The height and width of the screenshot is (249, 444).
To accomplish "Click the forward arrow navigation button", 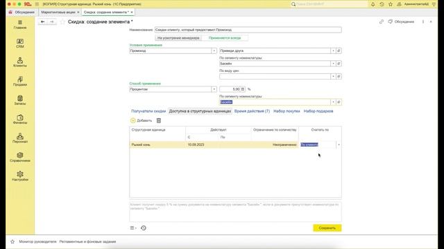I will coord(52,21).
